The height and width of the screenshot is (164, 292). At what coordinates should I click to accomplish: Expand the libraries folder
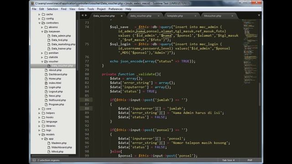[39, 126]
